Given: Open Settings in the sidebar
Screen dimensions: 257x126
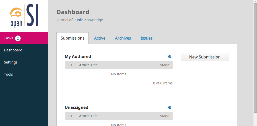Looking at the screenshot, I should pyautogui.click(x=11, y=62).
